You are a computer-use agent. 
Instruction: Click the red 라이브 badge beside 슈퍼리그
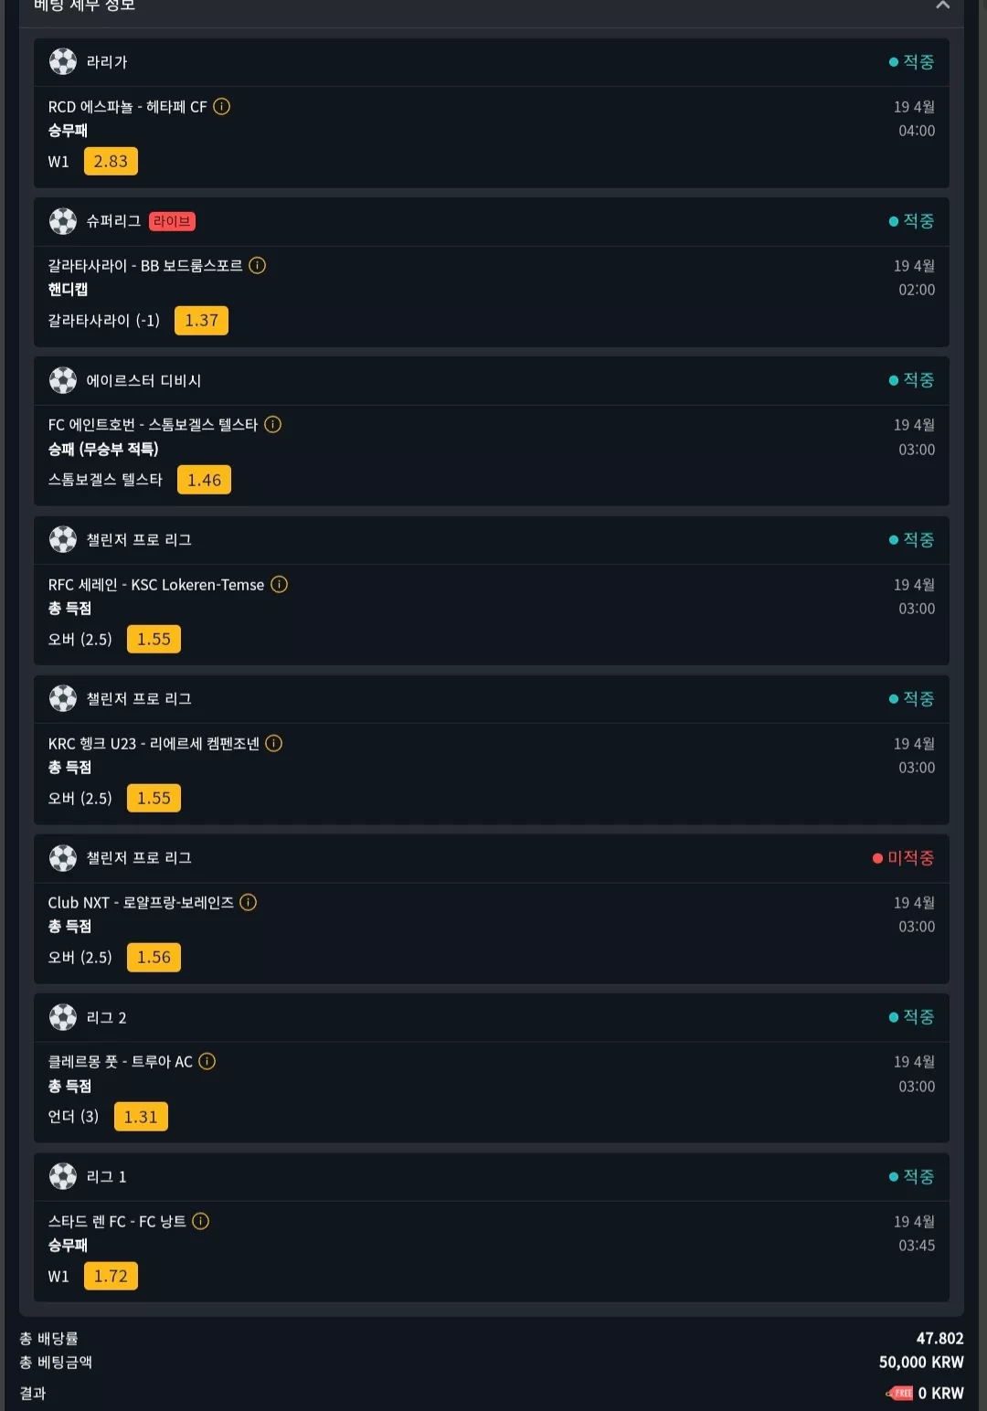pos(172,222)
